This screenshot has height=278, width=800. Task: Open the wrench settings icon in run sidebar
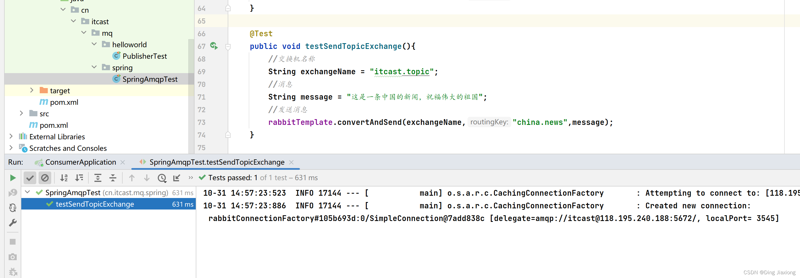point(13,223)
